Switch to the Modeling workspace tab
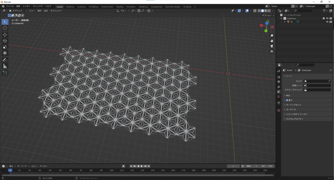Image resolution: width=334 pixels, height=180 pixels. tap(70, 6)
